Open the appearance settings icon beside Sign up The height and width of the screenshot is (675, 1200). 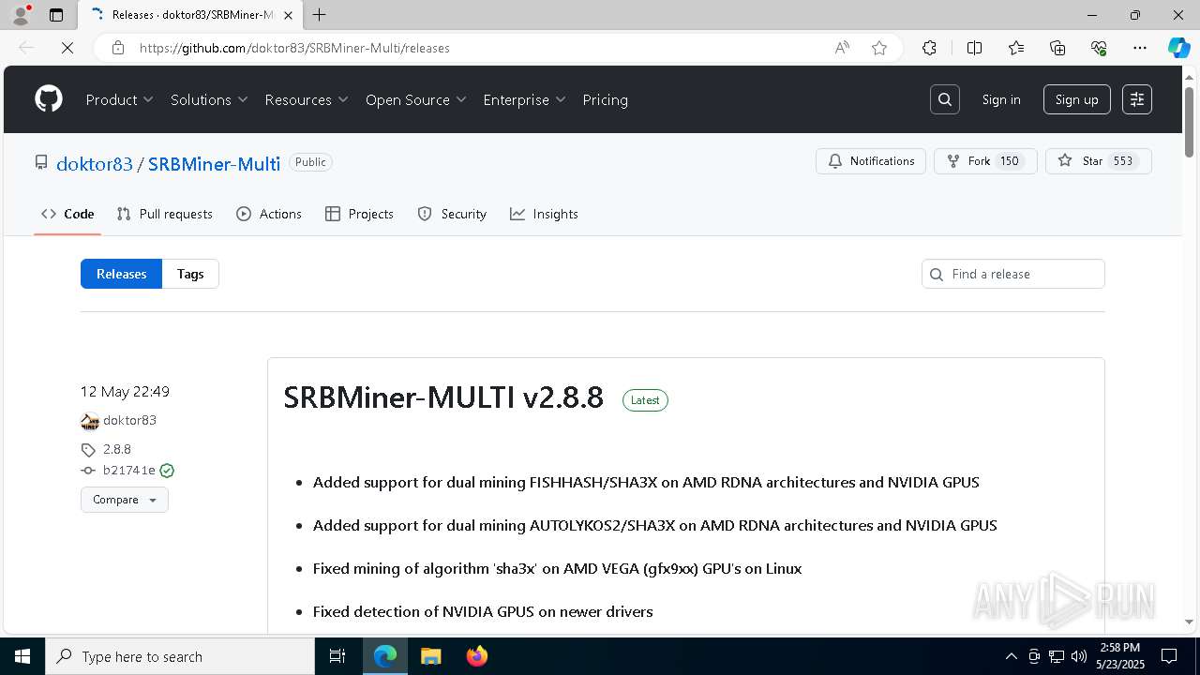tap(1137, 99)
